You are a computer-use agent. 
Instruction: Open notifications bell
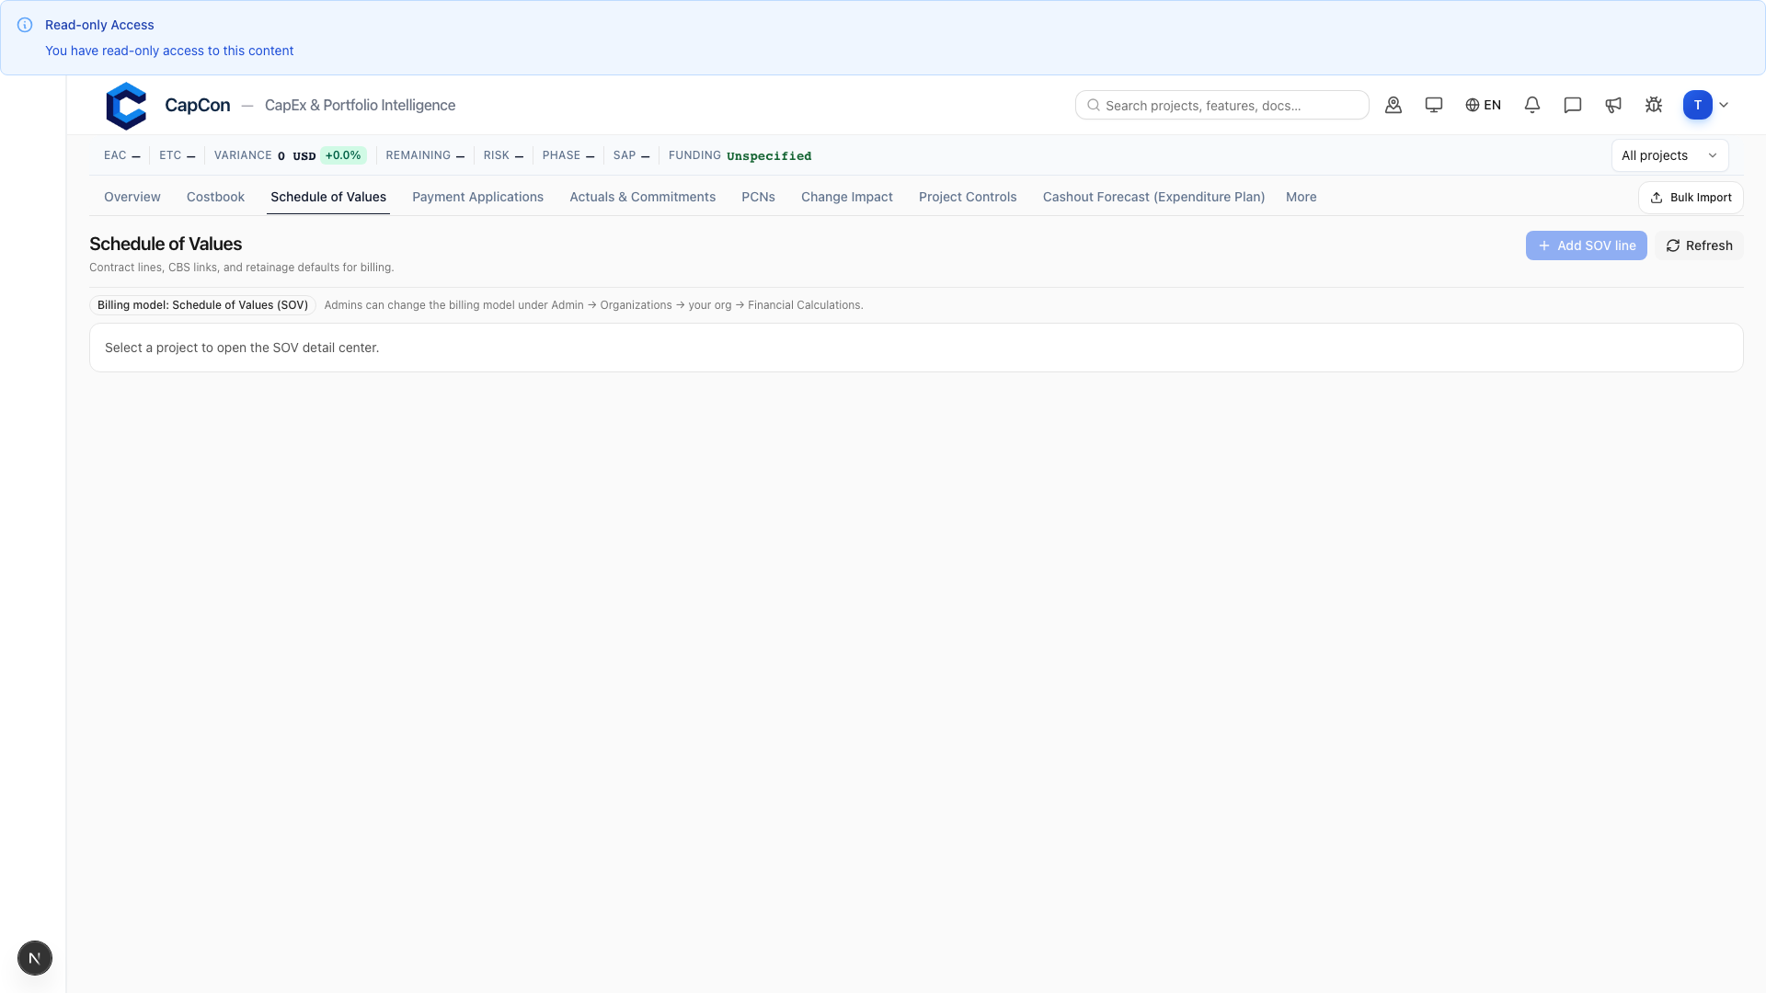[x=1532, y=105]
